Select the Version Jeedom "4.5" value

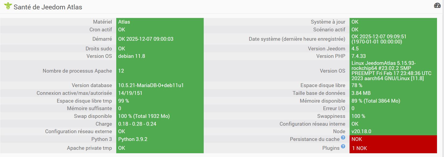[355, 49]
